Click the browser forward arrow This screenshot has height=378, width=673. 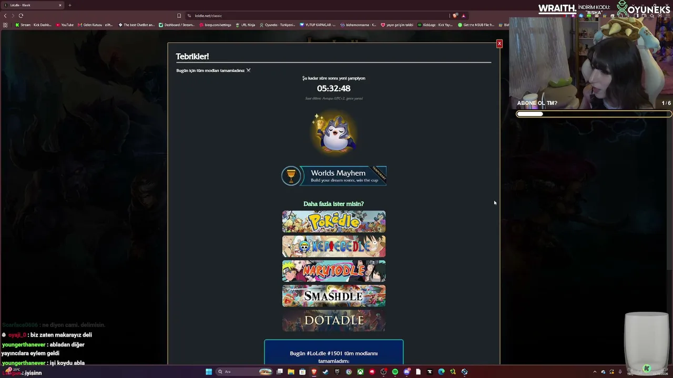(x=13, y=16)
